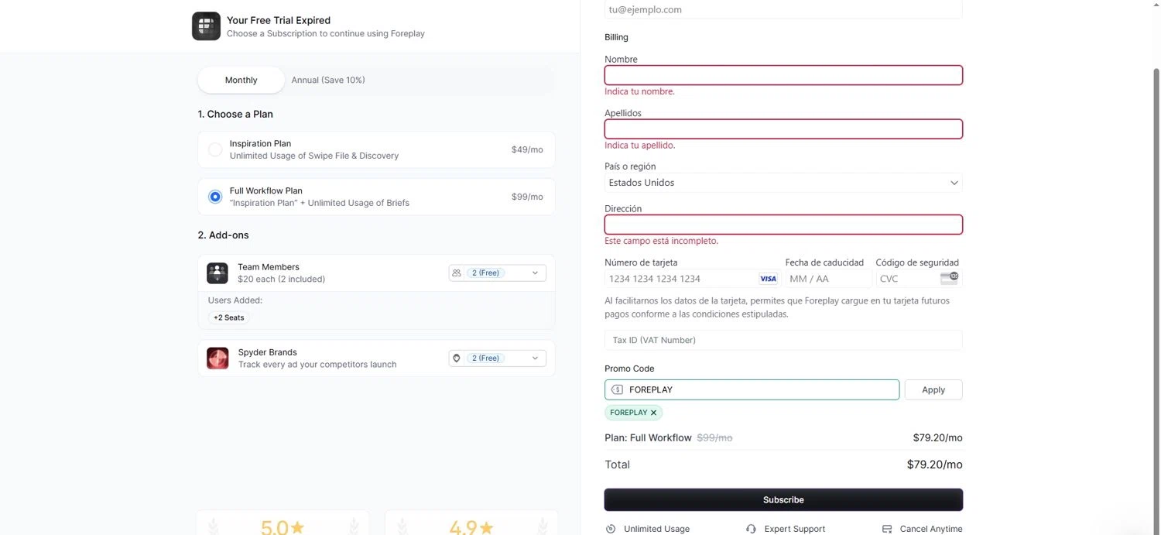Click the Tax ID (VAT Number) field
This screenshot has width=1161, height=535.
783,340
